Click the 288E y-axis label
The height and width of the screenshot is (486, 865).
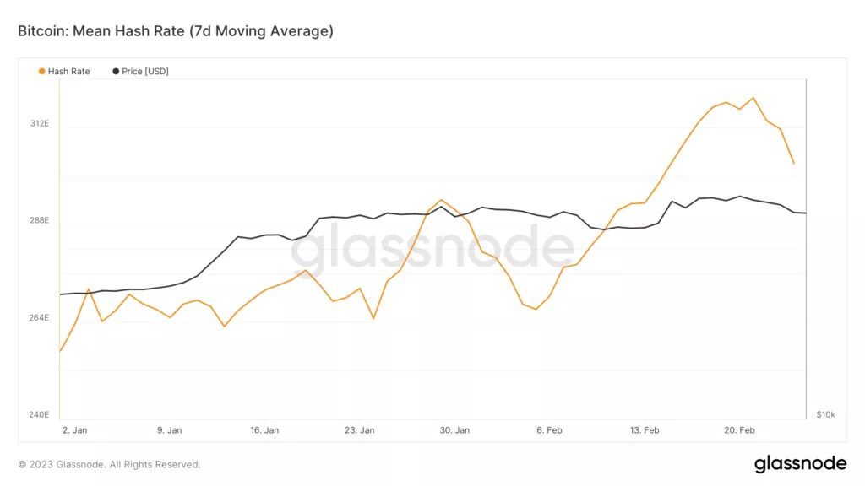39,220
